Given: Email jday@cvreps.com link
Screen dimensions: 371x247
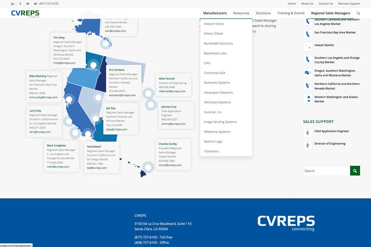Looking at the screenshot, I should coord(117,130).
